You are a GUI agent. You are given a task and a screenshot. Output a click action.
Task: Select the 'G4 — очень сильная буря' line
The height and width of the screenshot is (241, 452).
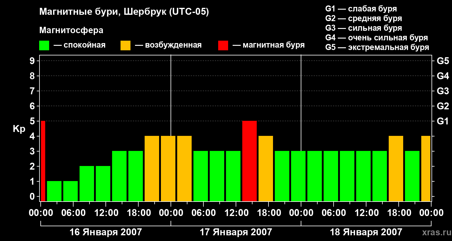point(376,38)
